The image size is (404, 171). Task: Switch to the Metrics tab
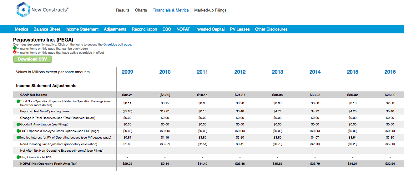coord(22,29)
